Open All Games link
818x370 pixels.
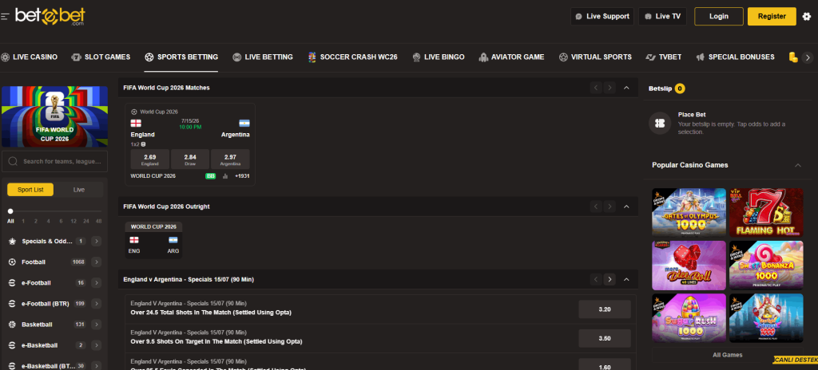(727, 355)
